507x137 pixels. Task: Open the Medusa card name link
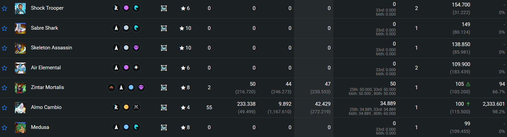click(40, 127)
